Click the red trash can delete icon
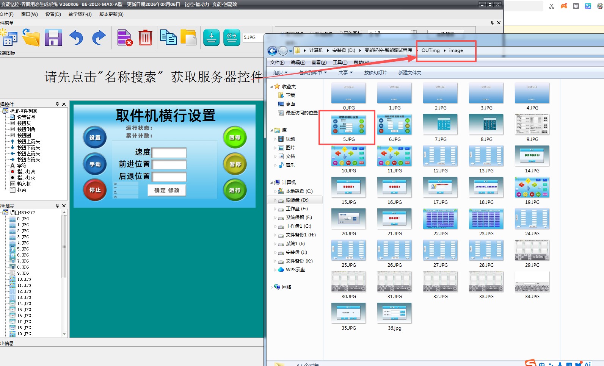The height and width of the screenshot is (366, 604). pyautogui.click(x=145, y=38)
